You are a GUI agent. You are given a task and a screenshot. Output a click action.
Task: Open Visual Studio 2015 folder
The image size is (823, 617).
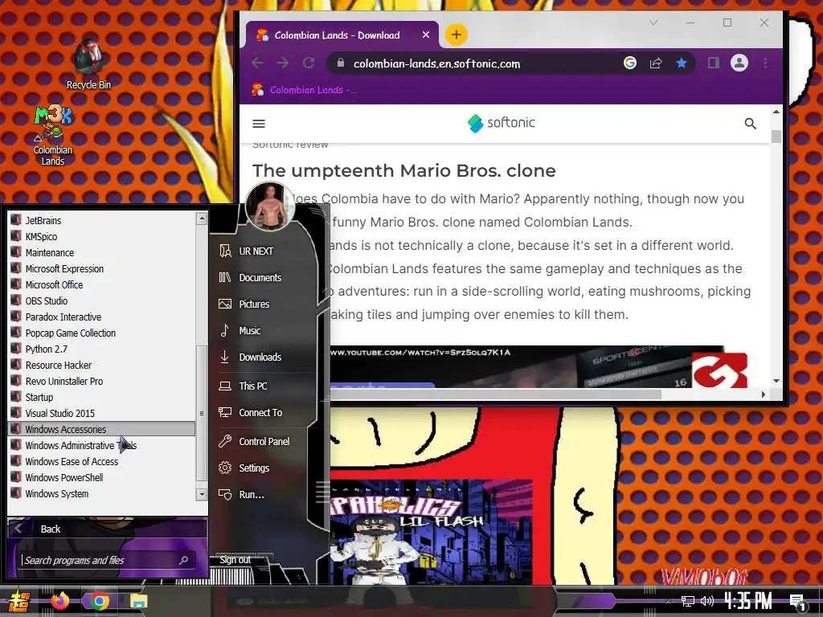tap(102, 414)
